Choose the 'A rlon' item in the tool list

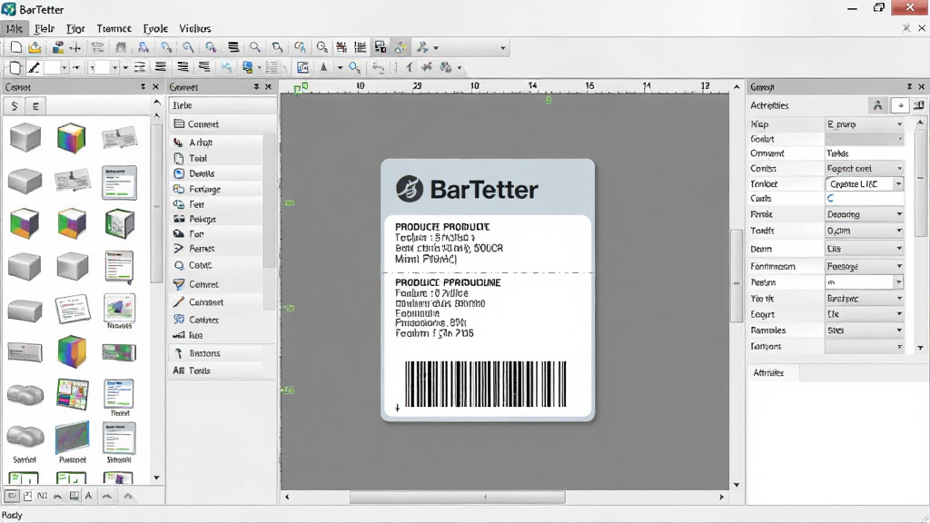[216, 143]
